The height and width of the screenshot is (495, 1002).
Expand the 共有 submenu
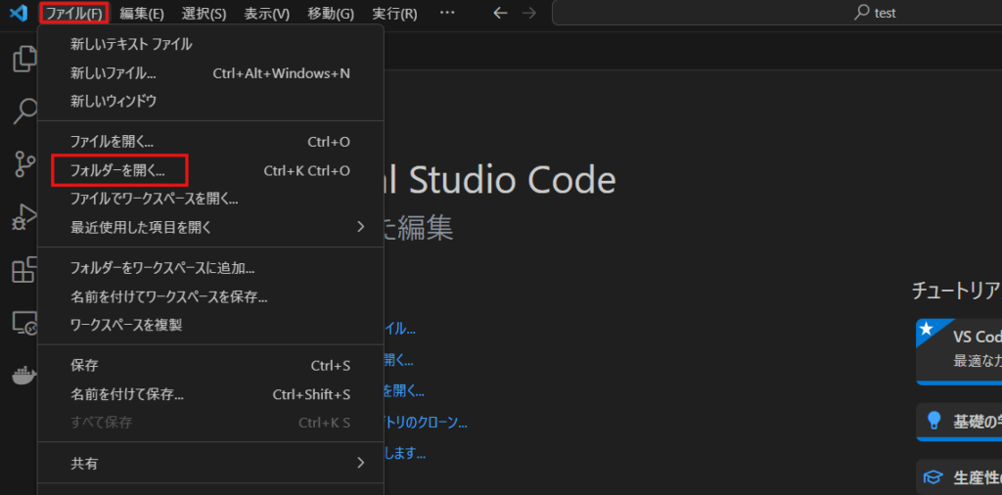click(210, 464)
